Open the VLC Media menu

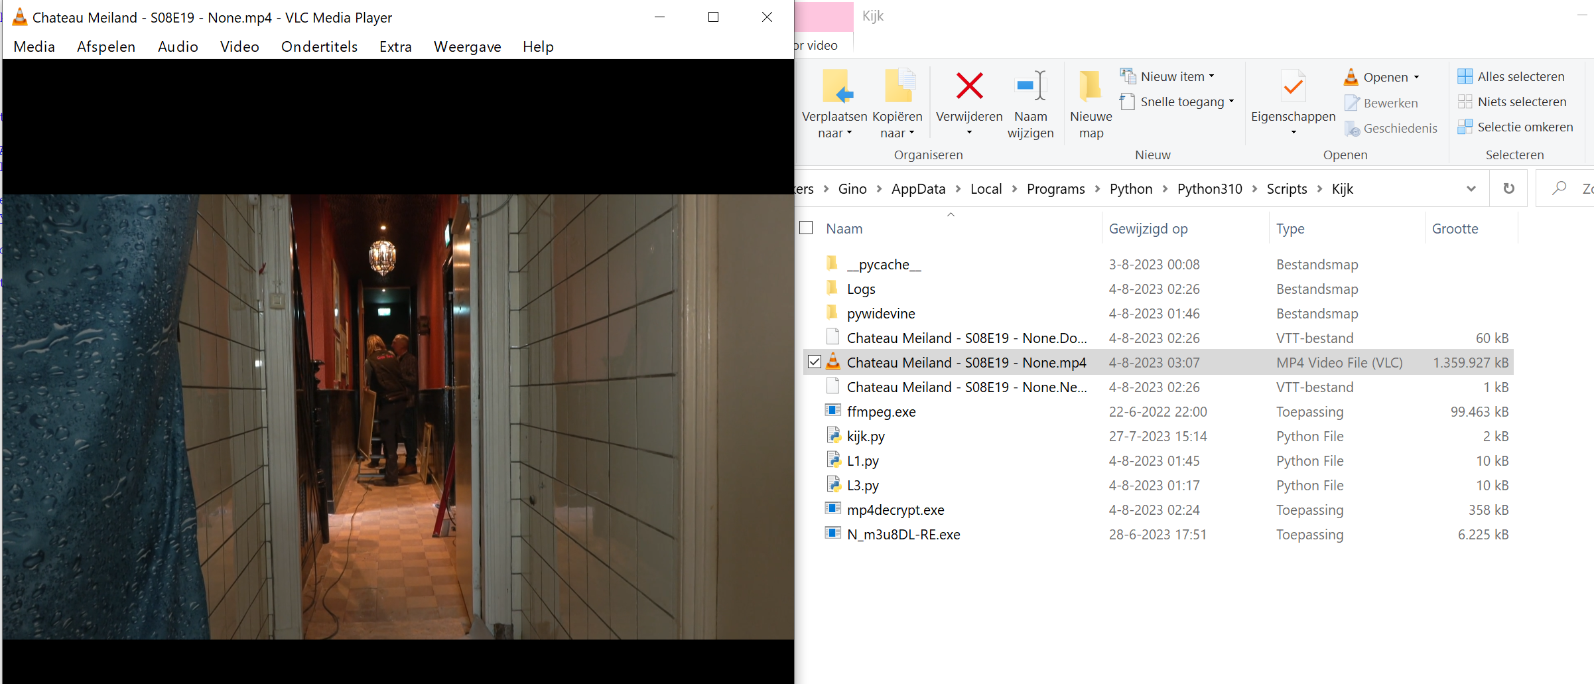(x=34, y=46)
